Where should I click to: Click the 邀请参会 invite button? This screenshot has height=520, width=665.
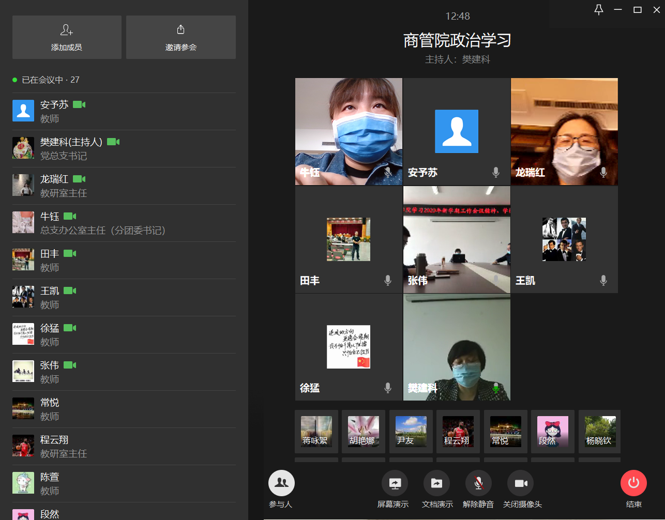click(x=181, y=37)
